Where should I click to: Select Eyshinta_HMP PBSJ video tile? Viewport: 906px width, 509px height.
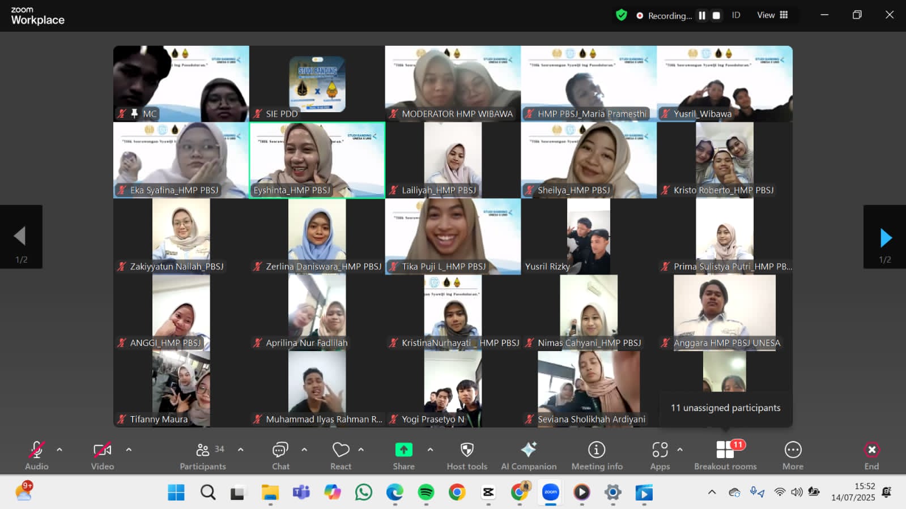click(317, 160)
